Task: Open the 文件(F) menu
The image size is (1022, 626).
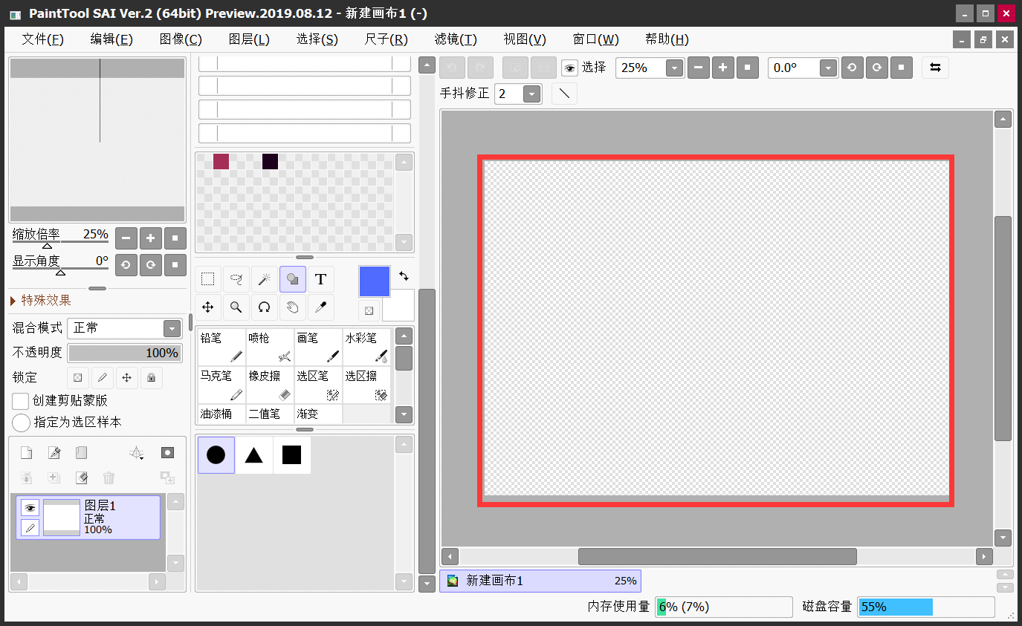Action: click(43, 39)
